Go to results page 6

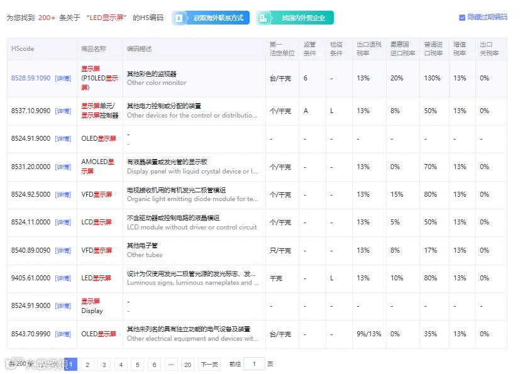click(x=154, y=365)
